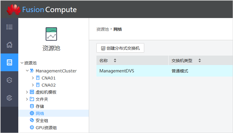233x133 pixels.
Task: Click the CNA01 host icon
Action: 38,78
